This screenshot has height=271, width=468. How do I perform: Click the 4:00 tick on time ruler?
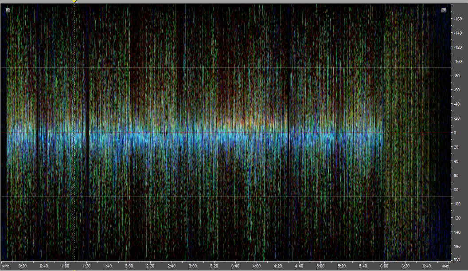click(257, 266)
